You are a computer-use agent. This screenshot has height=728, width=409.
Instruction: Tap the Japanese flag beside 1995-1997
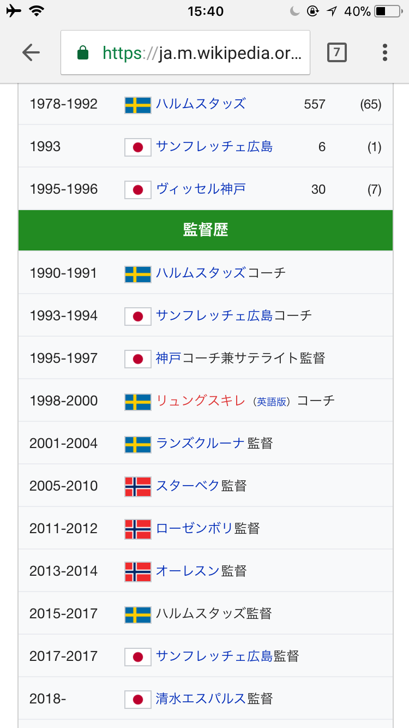click(138, 359)
